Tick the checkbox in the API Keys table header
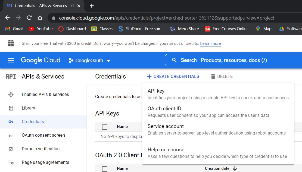 point(105,127)
